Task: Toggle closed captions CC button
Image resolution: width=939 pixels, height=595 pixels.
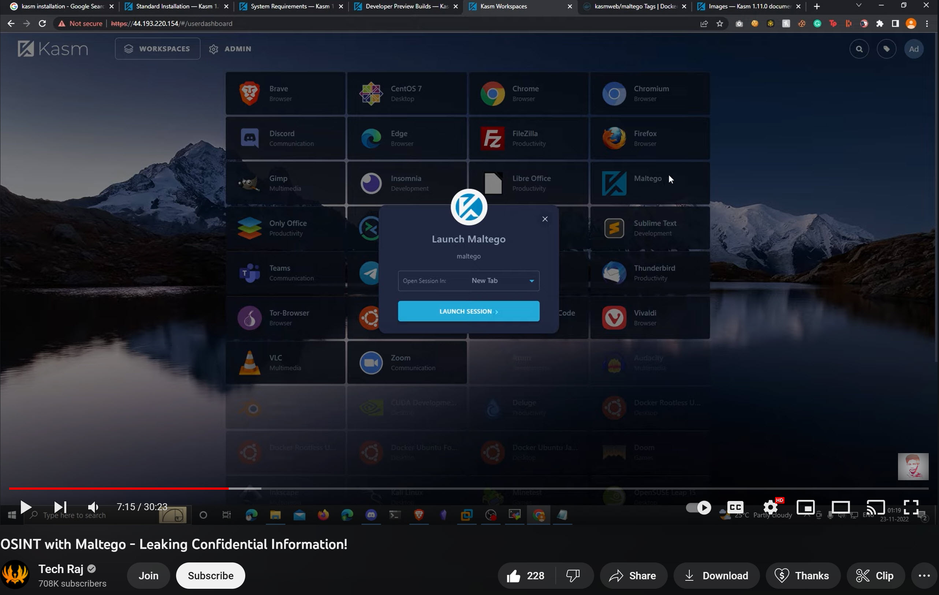Action: point(735,507)
